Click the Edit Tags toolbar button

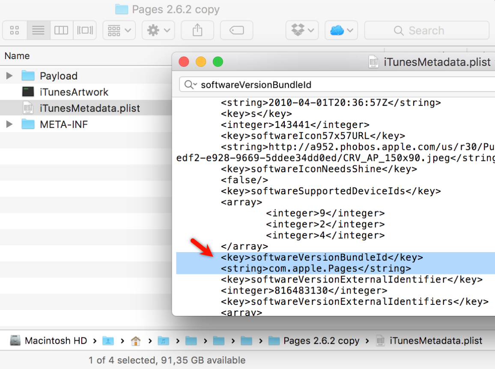(x=236, y=30)
